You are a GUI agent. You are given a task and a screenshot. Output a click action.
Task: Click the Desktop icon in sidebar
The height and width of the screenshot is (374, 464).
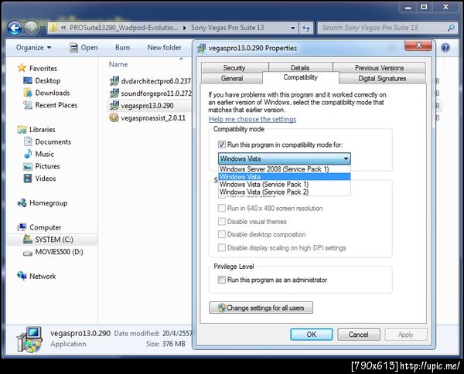[x=28, y=80]
